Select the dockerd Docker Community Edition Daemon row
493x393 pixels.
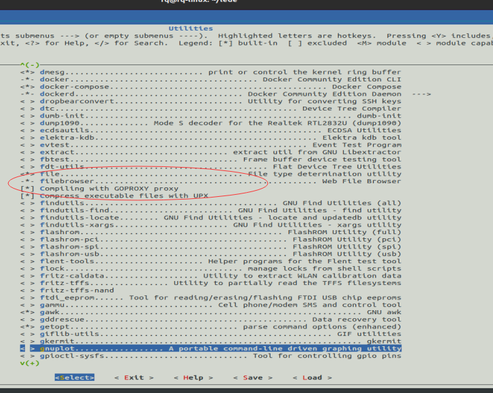pyautogui.click(x=211, y=94)
